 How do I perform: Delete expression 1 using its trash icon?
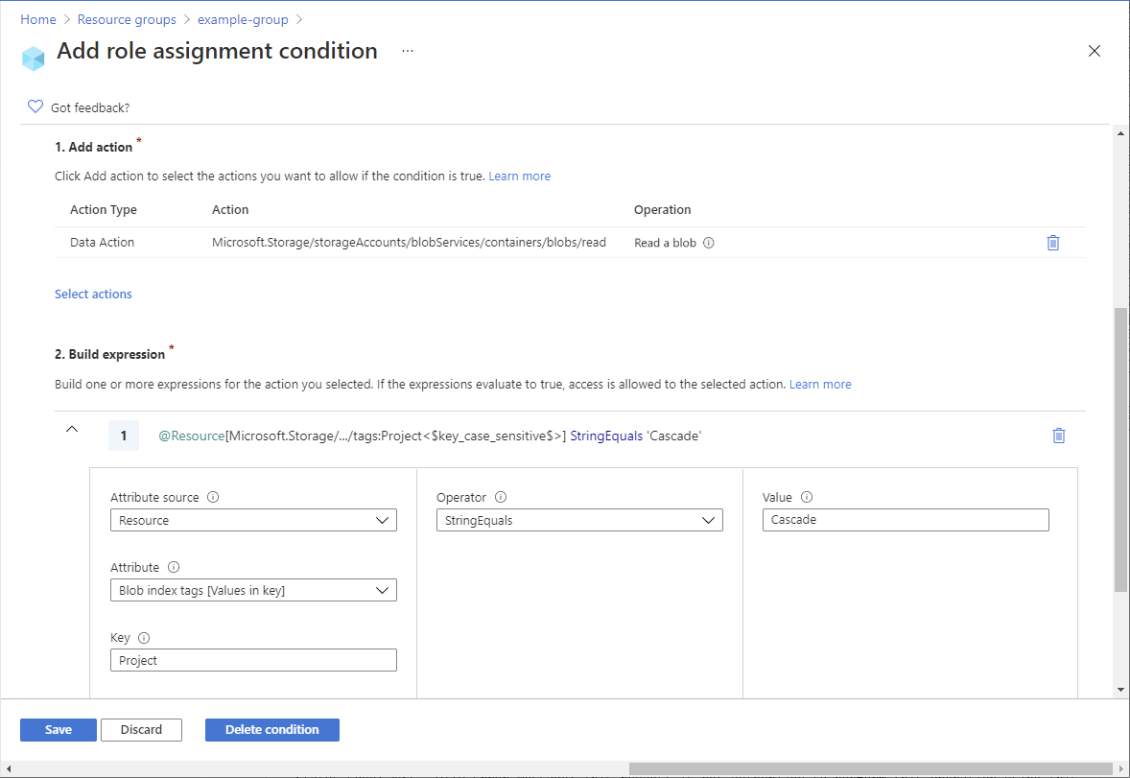tap(1059, 436)
